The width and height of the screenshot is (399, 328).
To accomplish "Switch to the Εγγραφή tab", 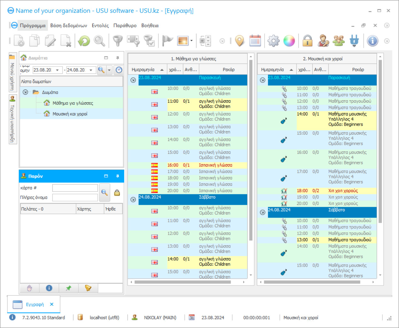I will point(35,305).
